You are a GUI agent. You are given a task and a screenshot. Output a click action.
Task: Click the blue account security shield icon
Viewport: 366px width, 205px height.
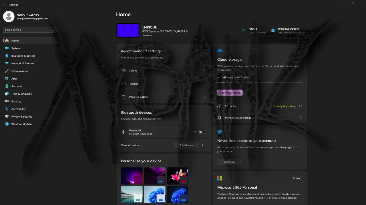click(x=220, y=132)
